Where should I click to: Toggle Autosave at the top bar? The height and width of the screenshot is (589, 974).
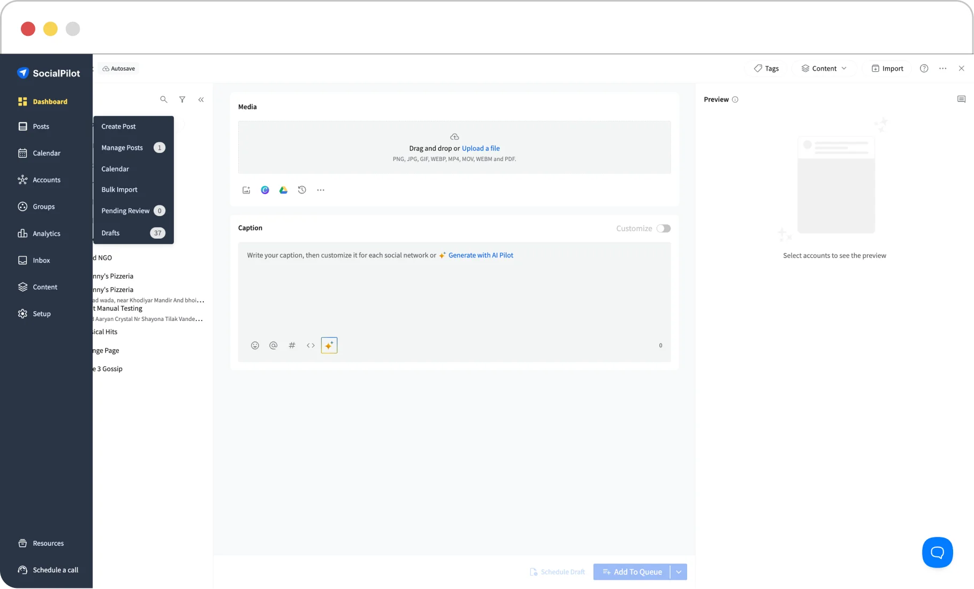pyautogui.click(x=118, y=68)
